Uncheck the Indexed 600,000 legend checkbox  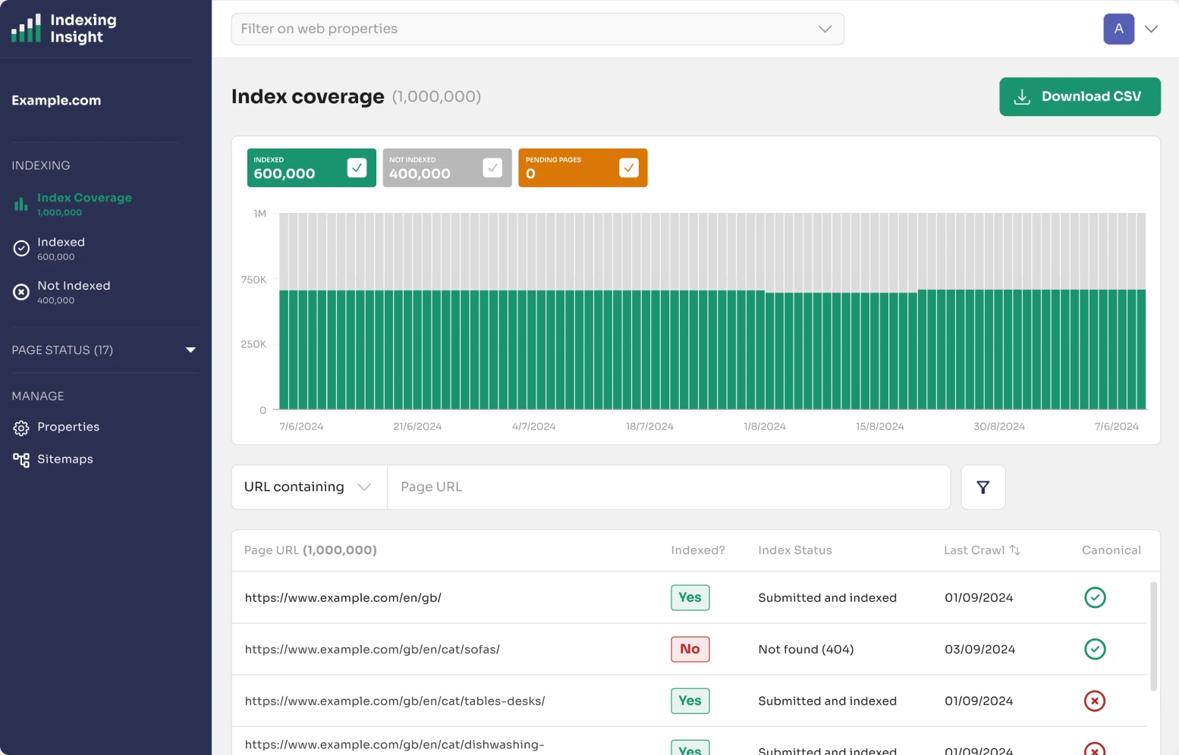pyautogui.click(x=357, y=168)
